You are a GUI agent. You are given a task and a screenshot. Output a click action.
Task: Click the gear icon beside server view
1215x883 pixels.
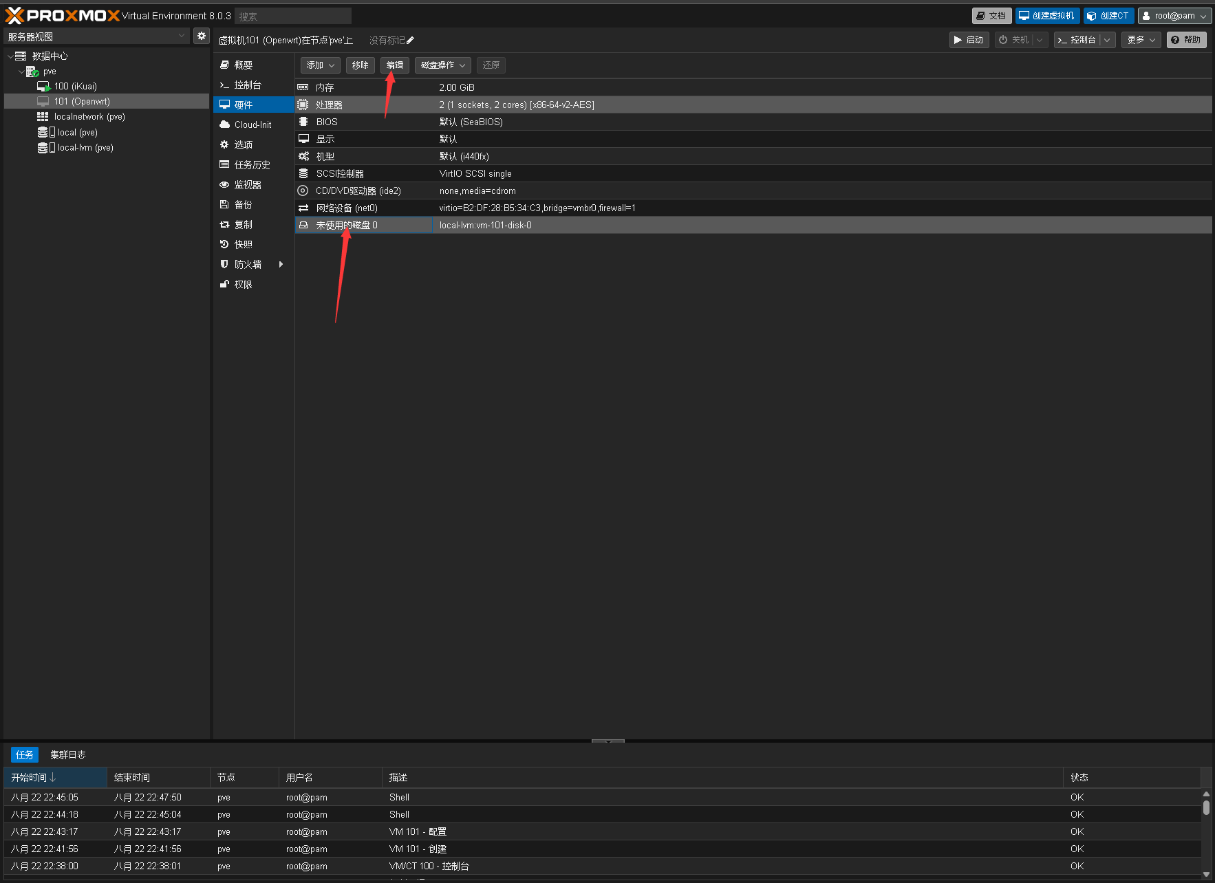[x=201, y=36]
